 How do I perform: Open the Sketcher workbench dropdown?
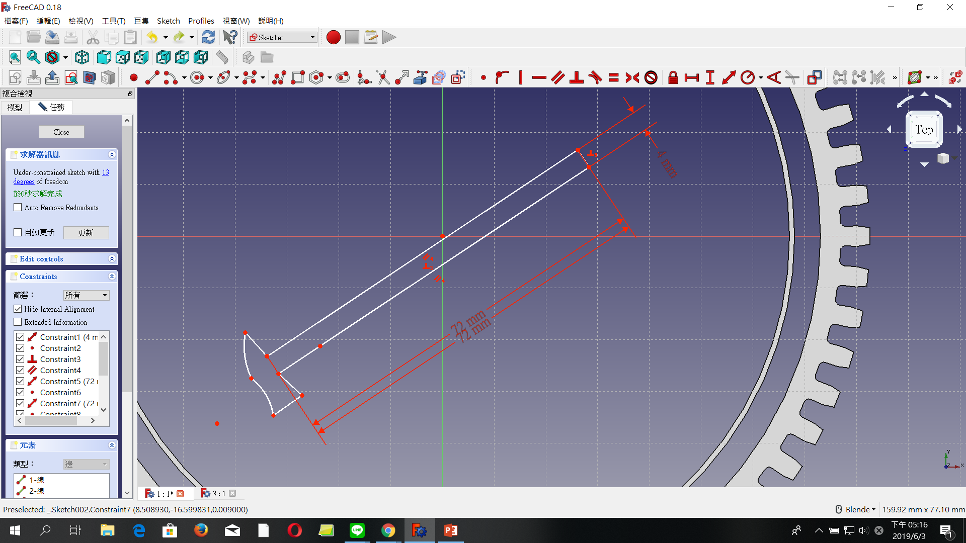[x=282, y=37]
